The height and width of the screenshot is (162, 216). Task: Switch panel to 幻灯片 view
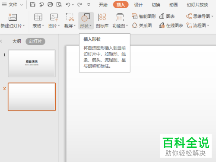[35, 41]
